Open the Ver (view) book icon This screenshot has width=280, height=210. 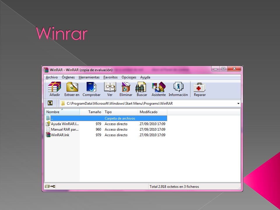click(x=110, y=87)
